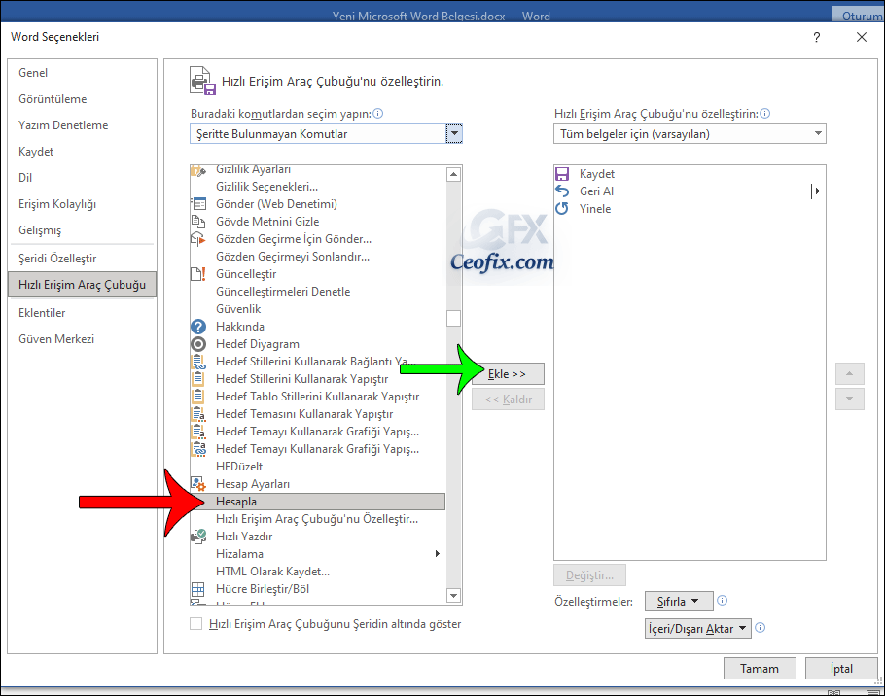Select the Hesapla command in the list

coord(318,502)
